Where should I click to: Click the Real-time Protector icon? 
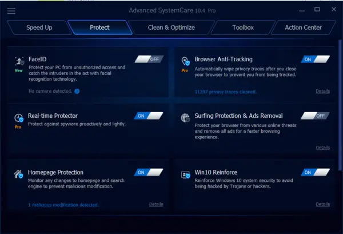coord(19,118)
